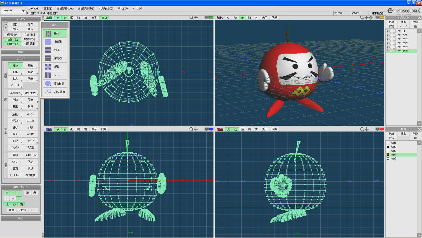Click the 保存 save button
Image resolution: width=422 pixels, height=238 pixels.
click(x=31, y=24)
